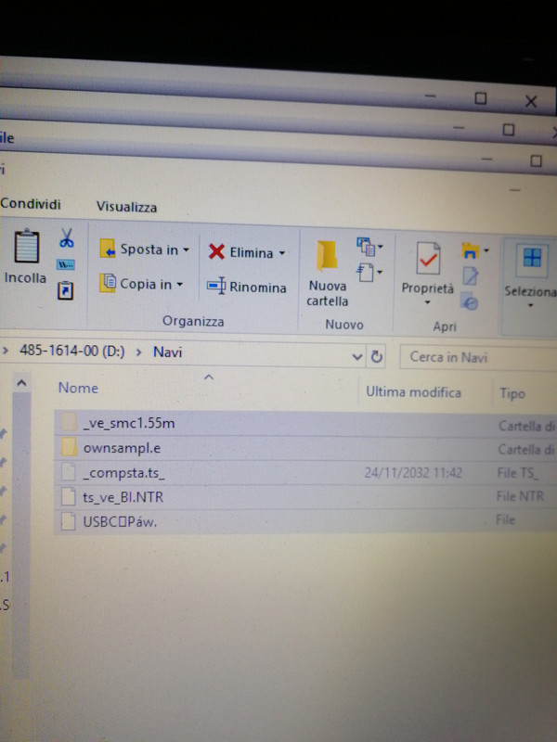The width and height of the screenshot is (557, 742).
Task: Click the ts_ve_BI.NTR file icon
Action: tap(69, 497)
